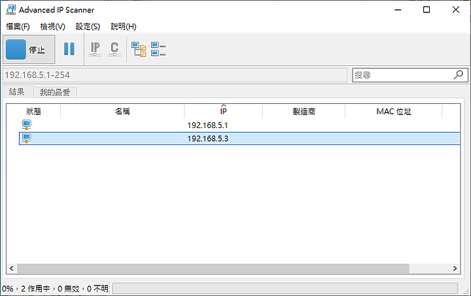The width and height of the screenshot is (471, 296).
Task: Sort by the 製造商 column header
Action: (304, 112)
